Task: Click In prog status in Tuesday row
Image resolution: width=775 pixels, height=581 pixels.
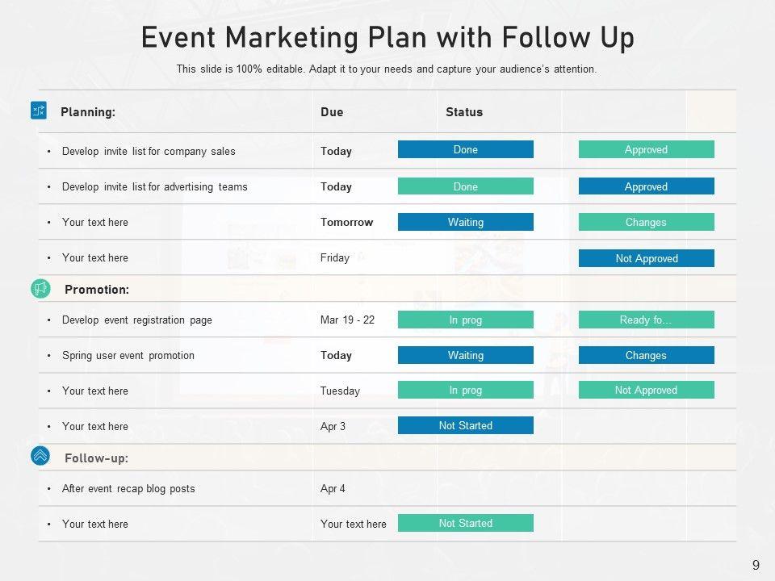Action: [465, 391]
